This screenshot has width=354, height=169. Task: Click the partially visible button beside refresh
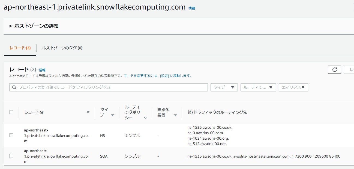point(349,70)
